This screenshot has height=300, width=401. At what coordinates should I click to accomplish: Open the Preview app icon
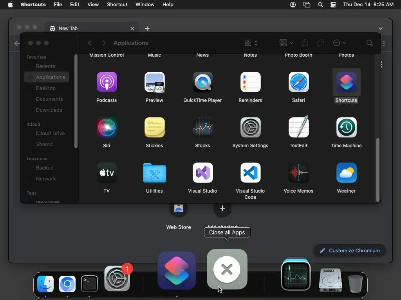coord(154,82)
